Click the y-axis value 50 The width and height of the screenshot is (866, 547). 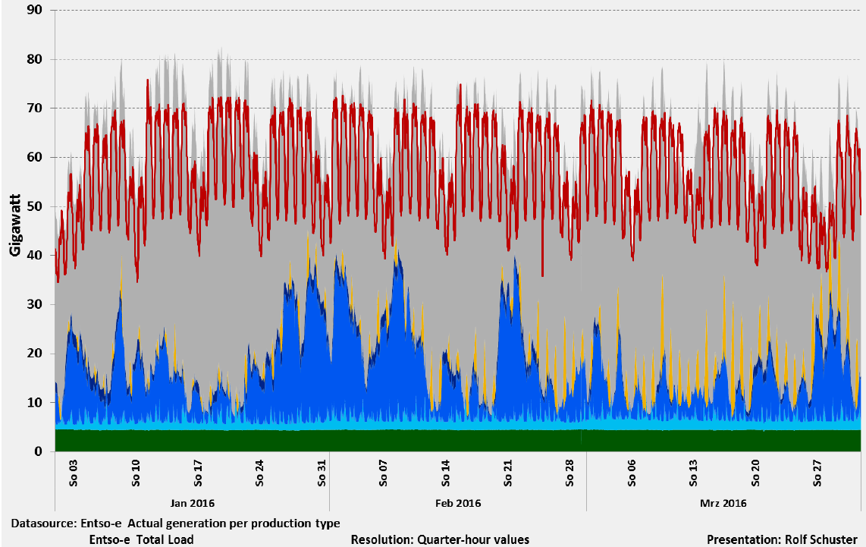point(35,206)
